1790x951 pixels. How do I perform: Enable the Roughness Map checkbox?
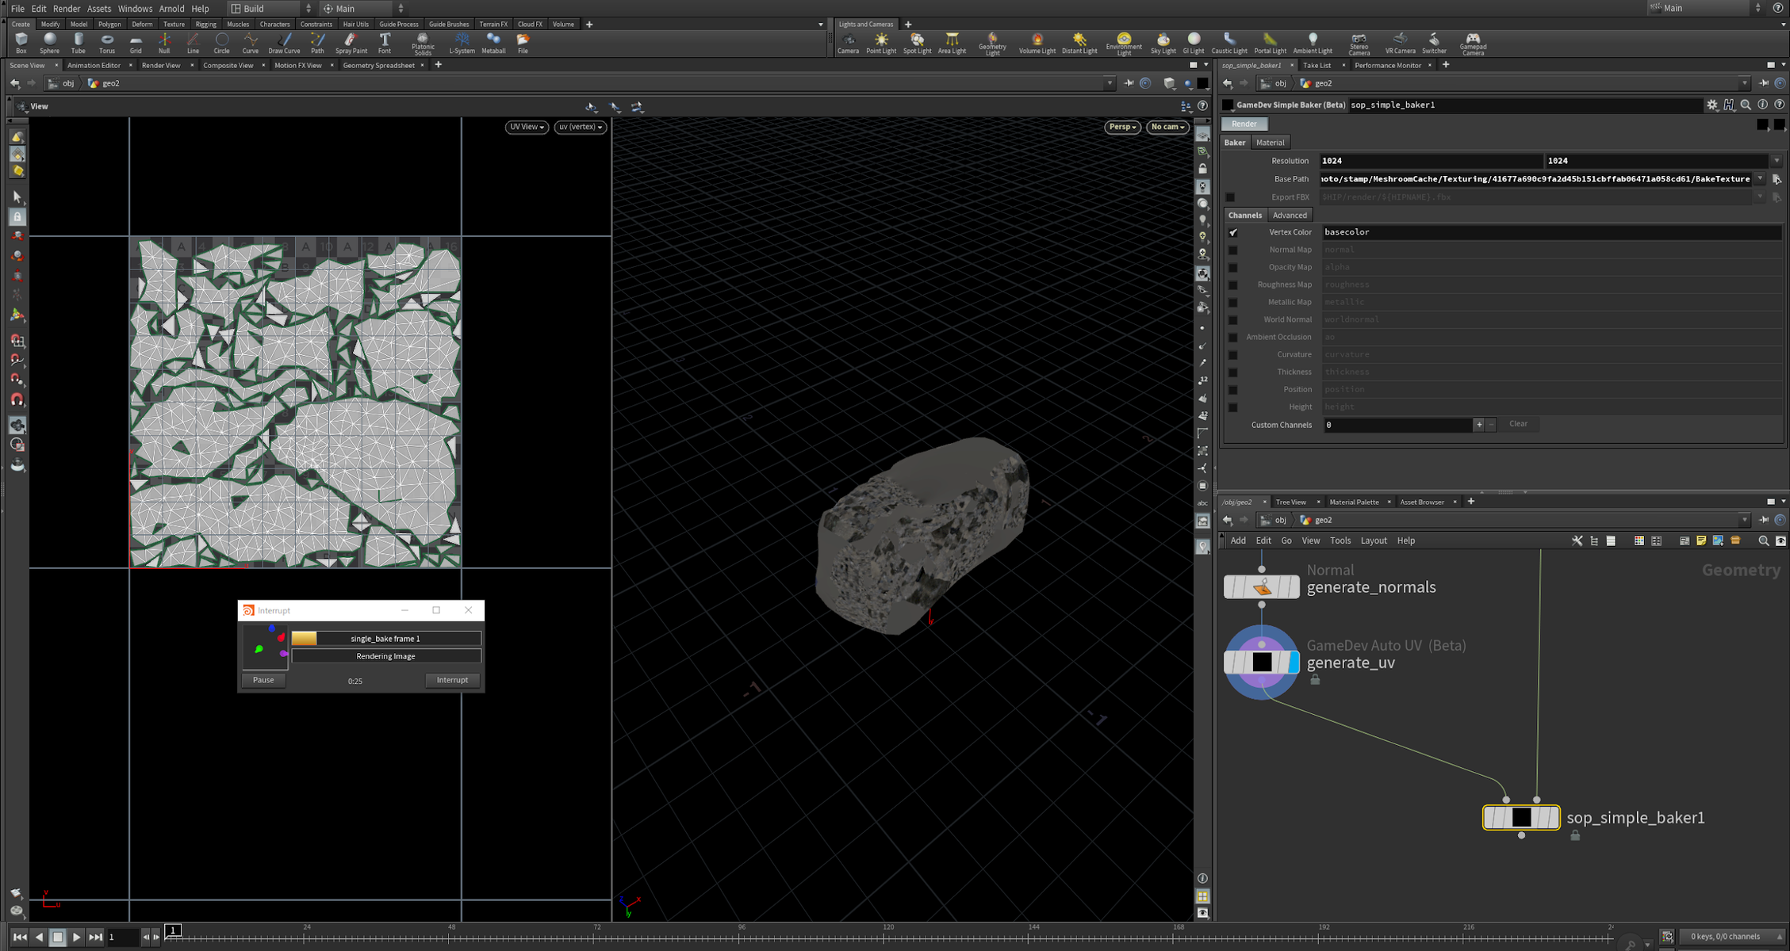pos(1233,285)
